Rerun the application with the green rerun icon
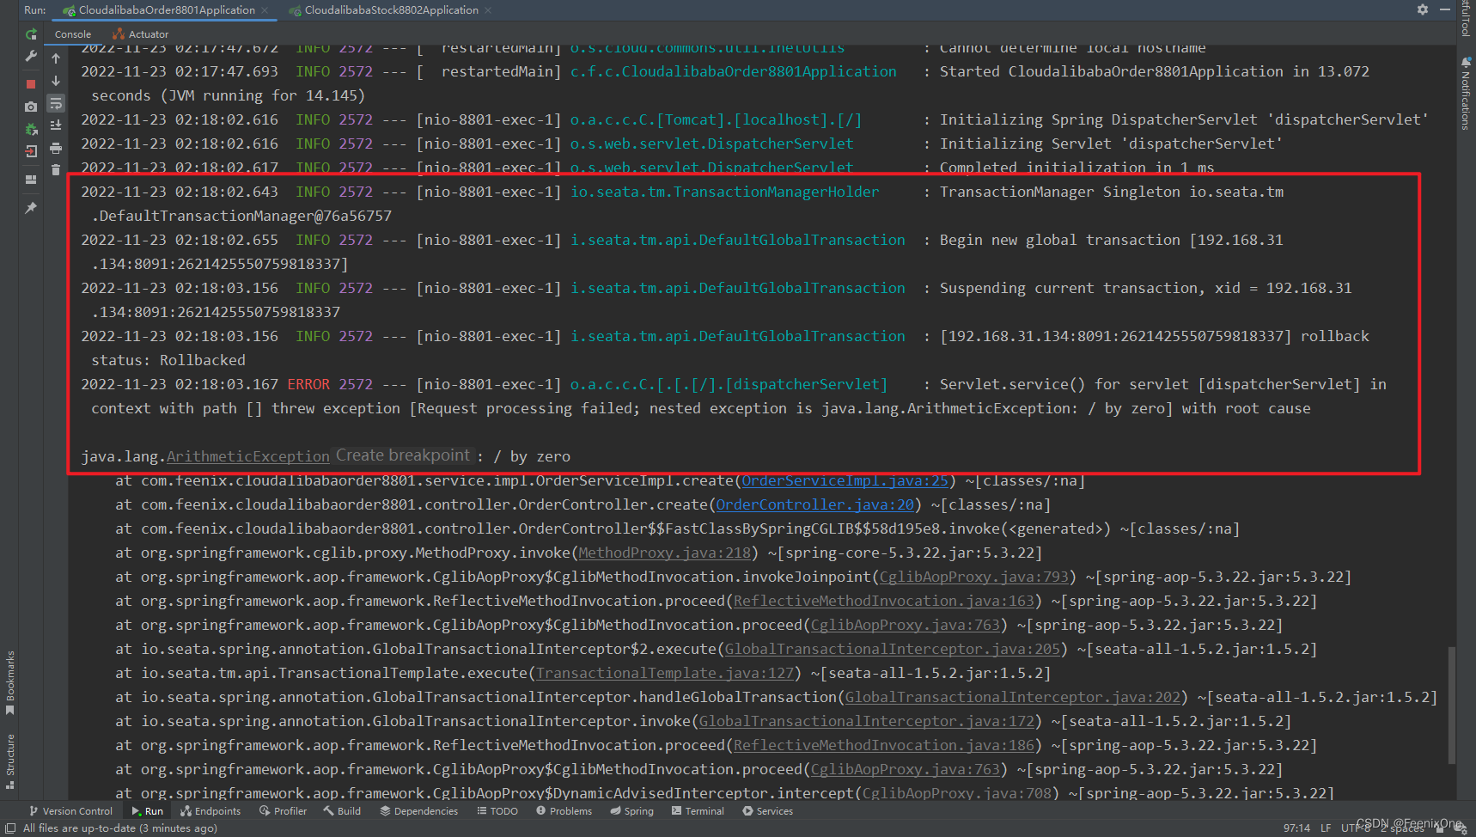This screenshot has width=1476, height=837. pos(31,34)
